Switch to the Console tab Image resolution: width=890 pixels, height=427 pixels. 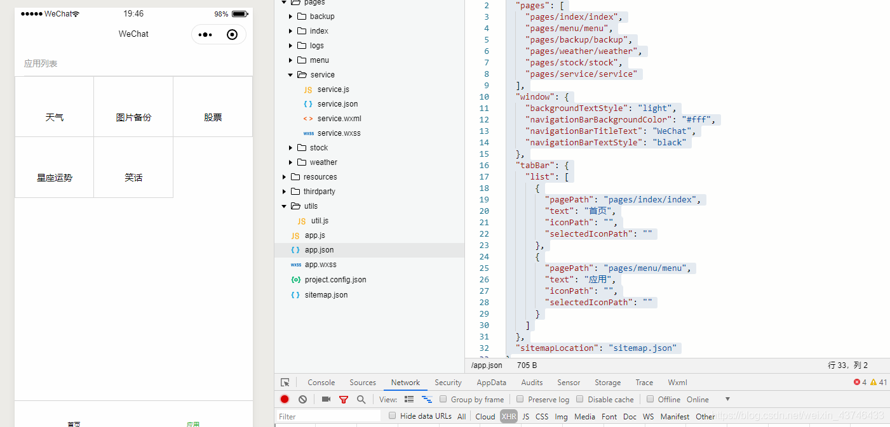click(x=321, y=383)
